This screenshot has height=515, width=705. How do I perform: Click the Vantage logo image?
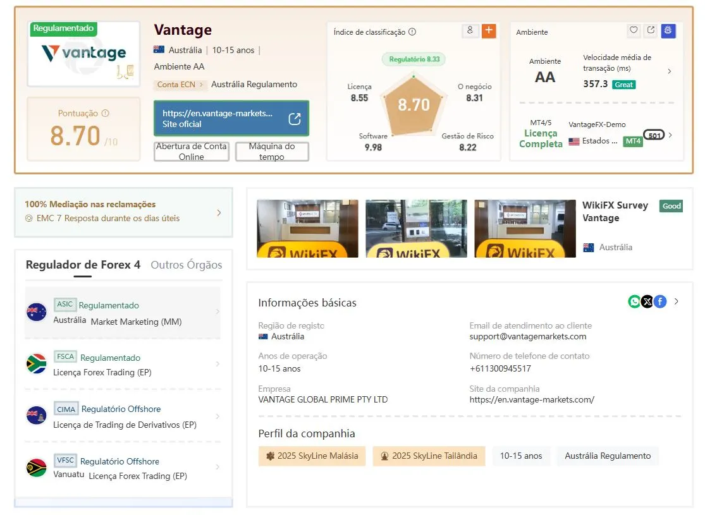pos(83,54)
